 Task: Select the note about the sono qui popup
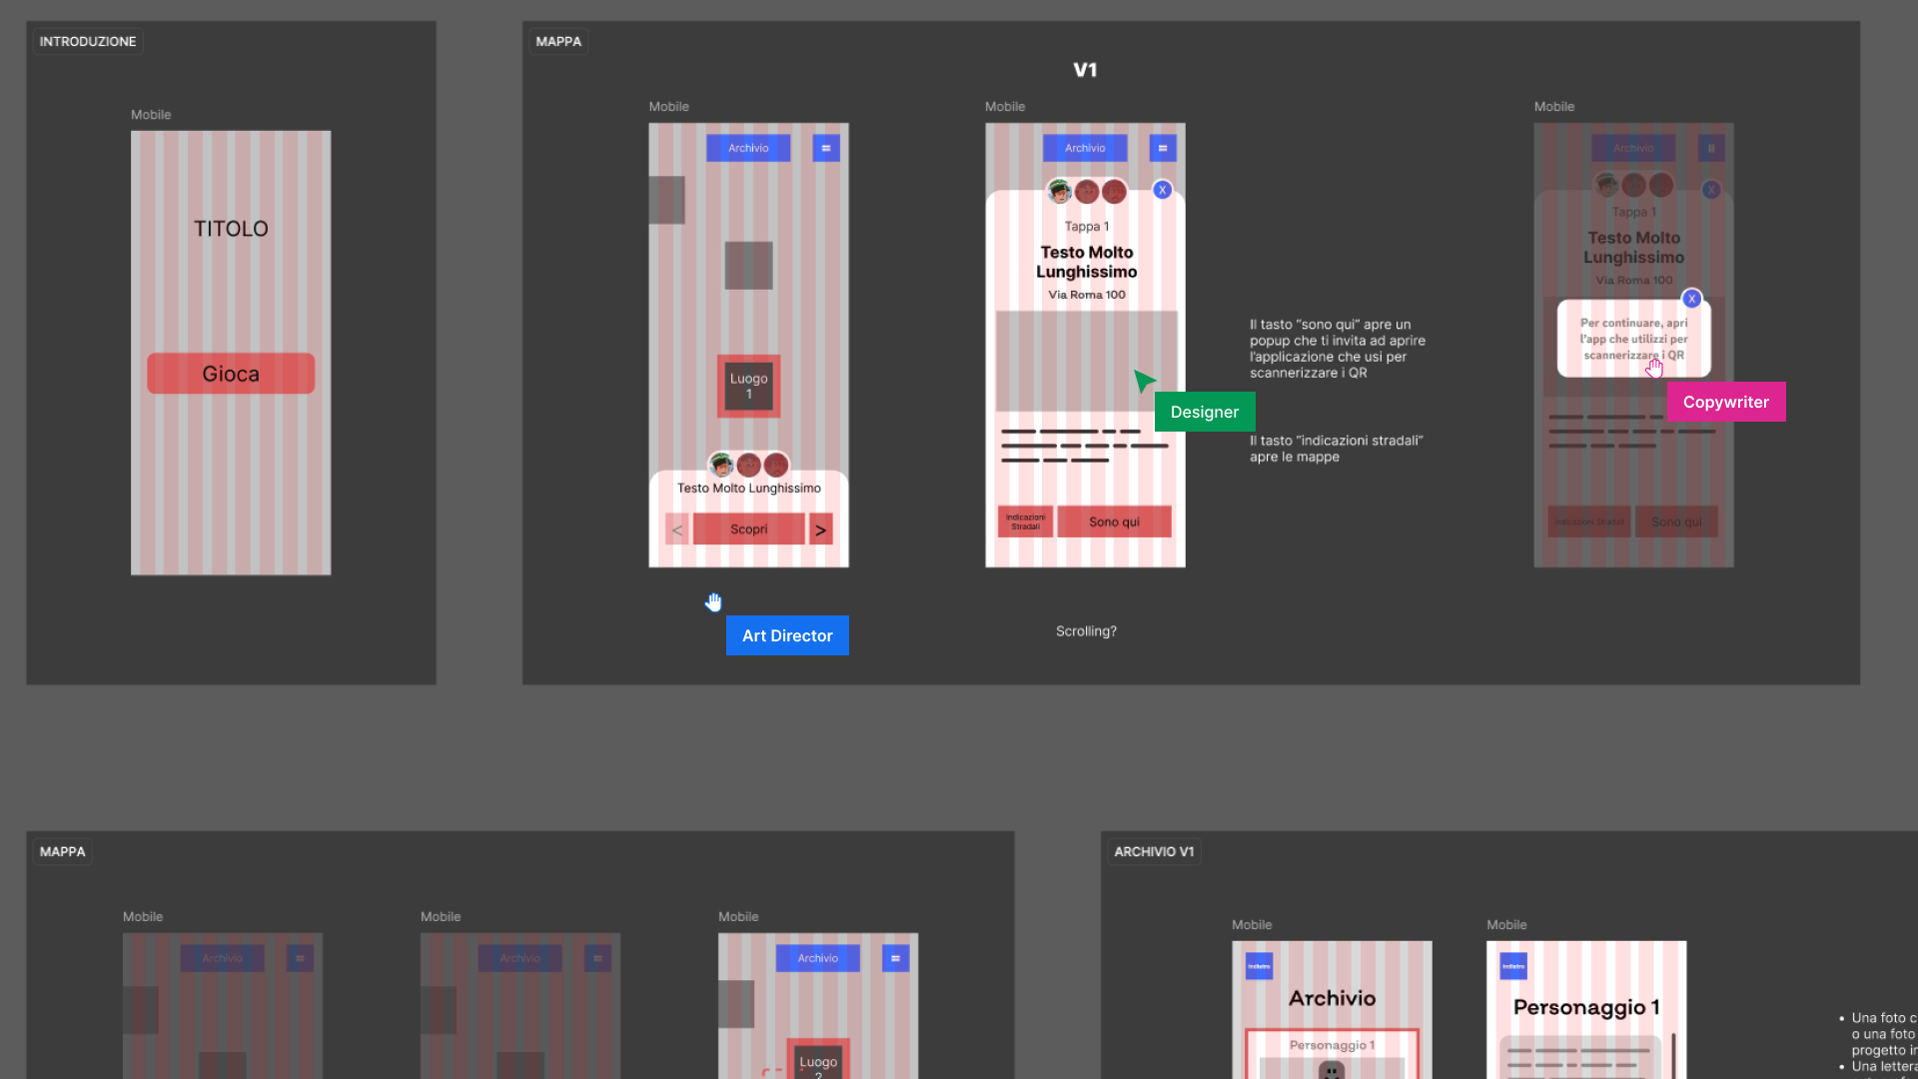[1338, 349]
